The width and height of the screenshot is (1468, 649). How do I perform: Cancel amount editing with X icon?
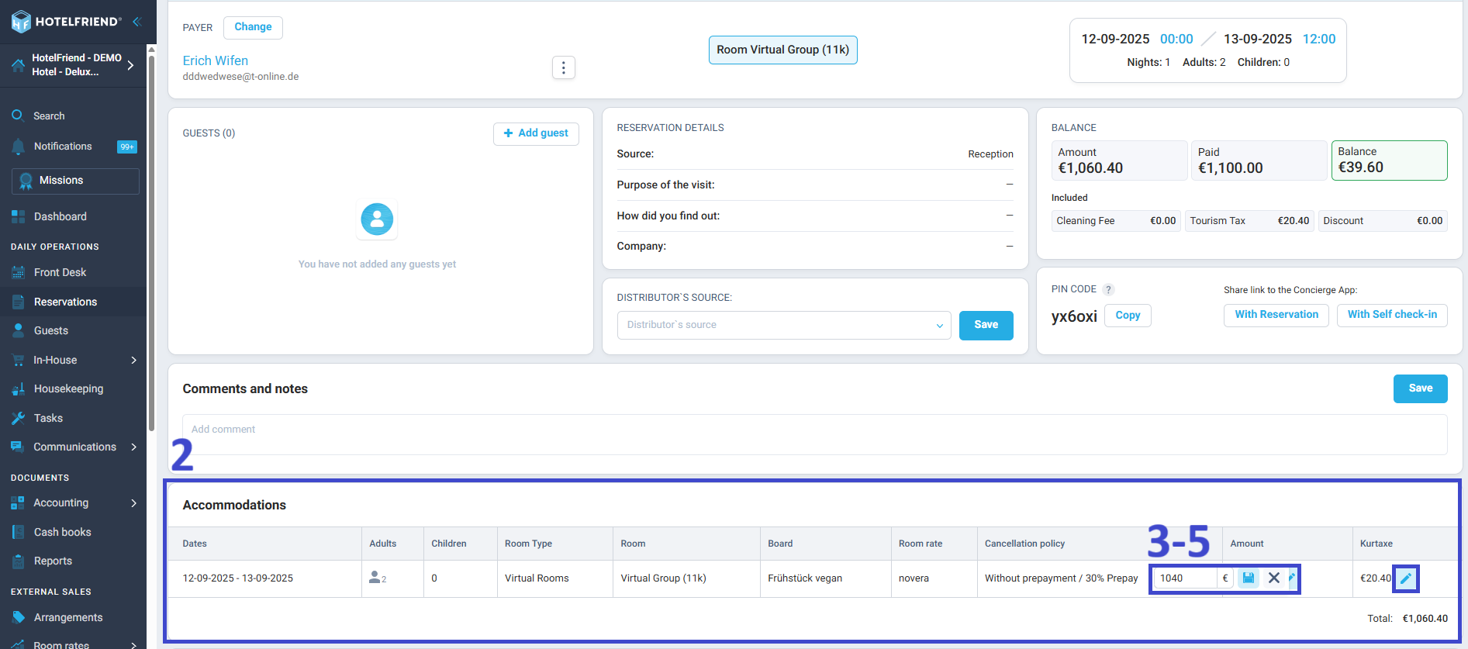(1273, 578)
